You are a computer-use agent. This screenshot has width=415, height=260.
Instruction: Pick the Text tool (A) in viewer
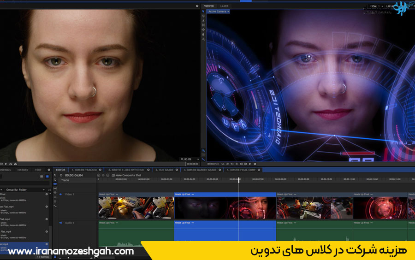point(203,20)
